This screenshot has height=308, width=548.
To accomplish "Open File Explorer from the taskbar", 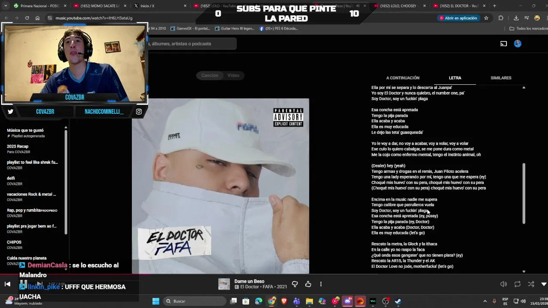I will [309, 301].
